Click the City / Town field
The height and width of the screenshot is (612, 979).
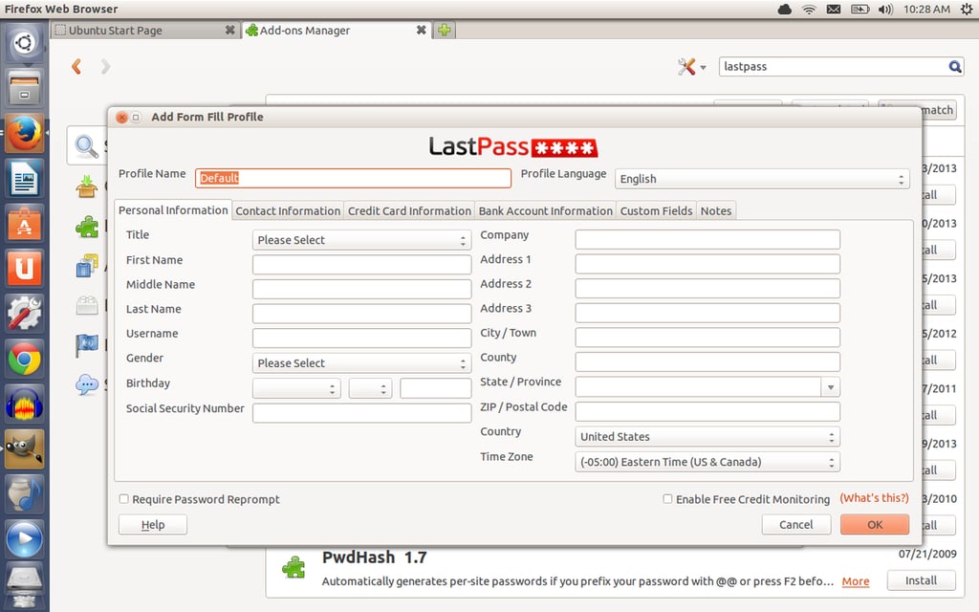707,338
